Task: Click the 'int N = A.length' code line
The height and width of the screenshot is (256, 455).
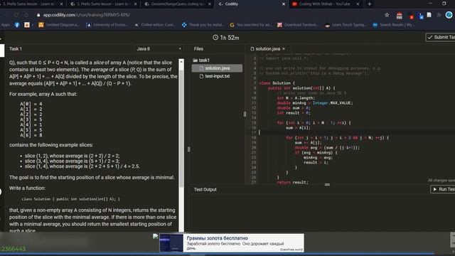Action: [296, 98]
